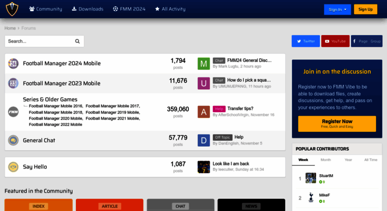The height and width of the screenshot is (211, 387).
Task: Select the Month contributors tab
Action: click(326, 160)
